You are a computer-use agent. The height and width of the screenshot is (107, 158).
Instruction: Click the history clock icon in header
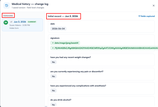[x=7, y=5]
